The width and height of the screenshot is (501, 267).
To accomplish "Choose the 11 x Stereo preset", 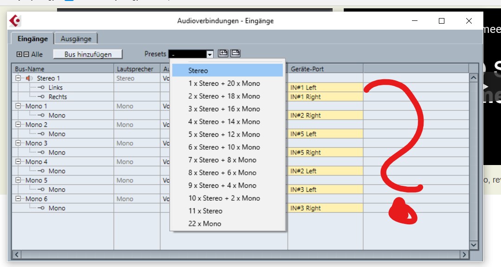I will pyautogui.click(x=205, y=211).
